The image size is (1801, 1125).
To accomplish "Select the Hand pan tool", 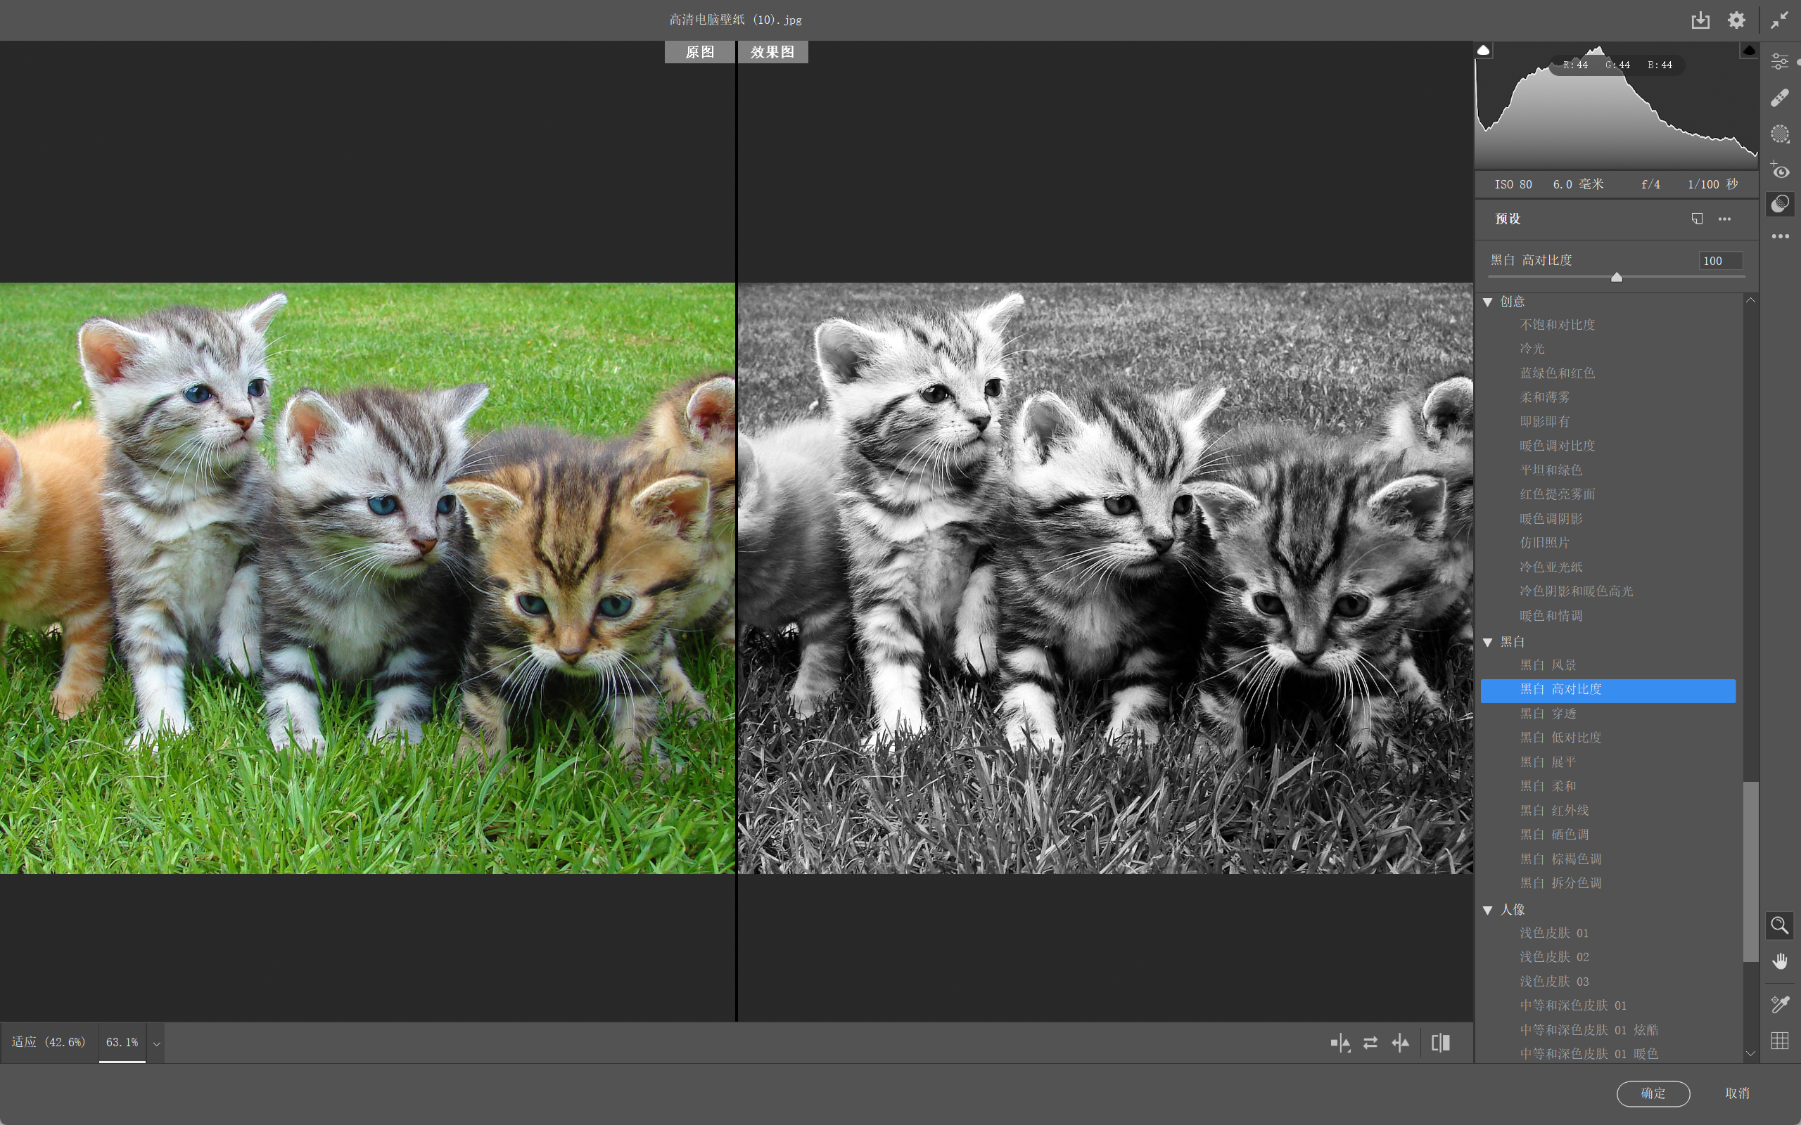I will click(x=1779, y=961).
